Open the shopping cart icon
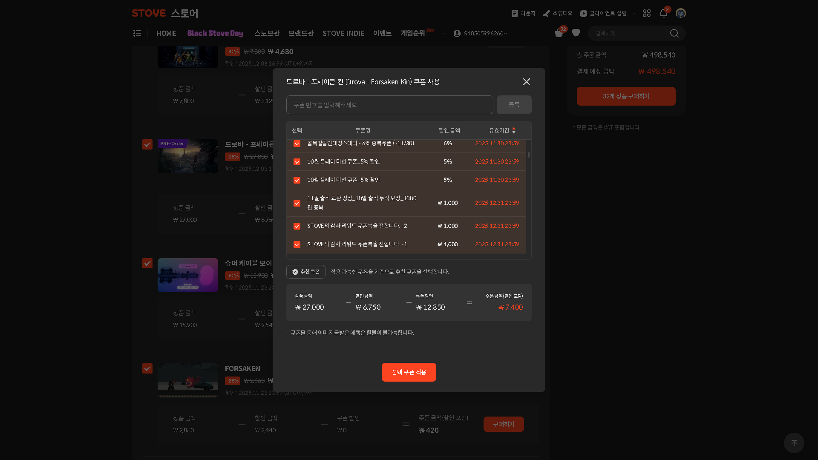The image size is (818, 460). 559,33
